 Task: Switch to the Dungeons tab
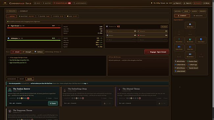click(12, 79)
